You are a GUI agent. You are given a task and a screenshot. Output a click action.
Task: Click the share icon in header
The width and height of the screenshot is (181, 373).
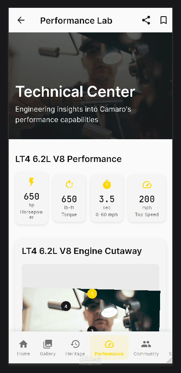pos(146,20)
